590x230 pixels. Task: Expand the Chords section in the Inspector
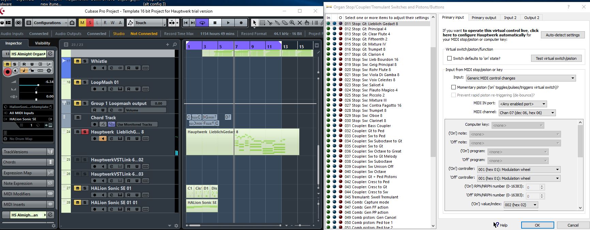pyautogui.click(x=28, y=162)
